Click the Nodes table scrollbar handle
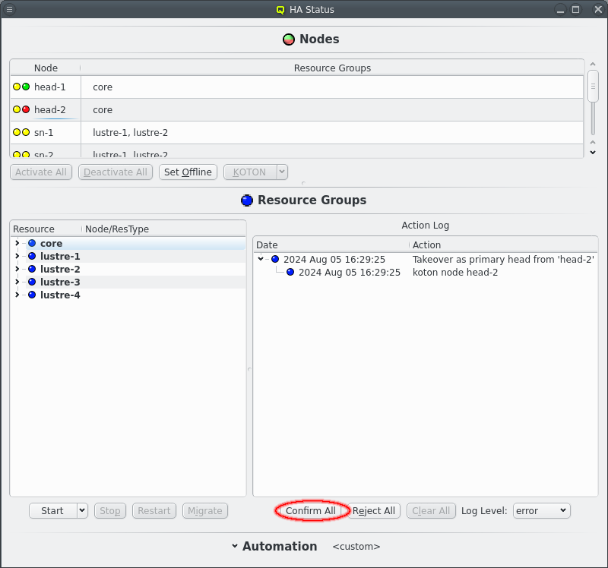The width and height of the screenshot is (608, 568). tap(593, 87)
